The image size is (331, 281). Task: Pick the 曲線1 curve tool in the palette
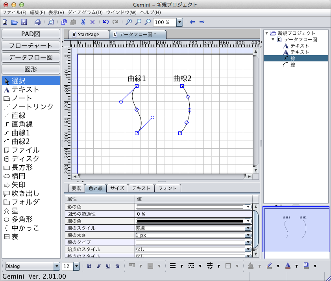31,133
